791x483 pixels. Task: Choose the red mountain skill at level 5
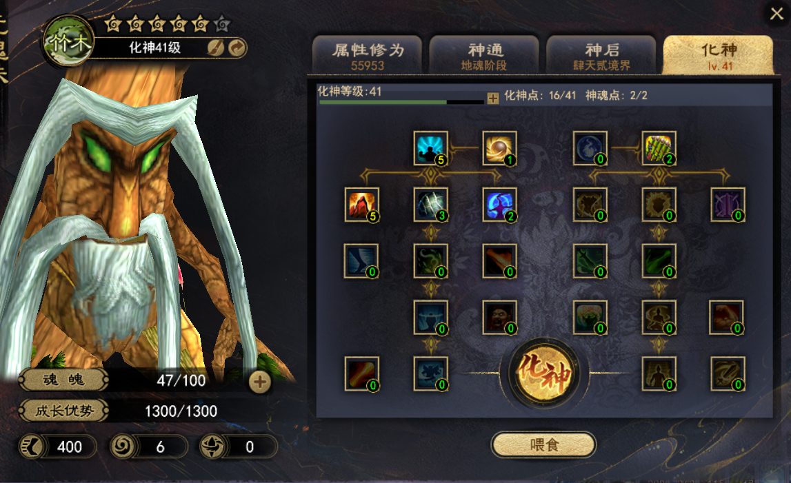(361, 205)
